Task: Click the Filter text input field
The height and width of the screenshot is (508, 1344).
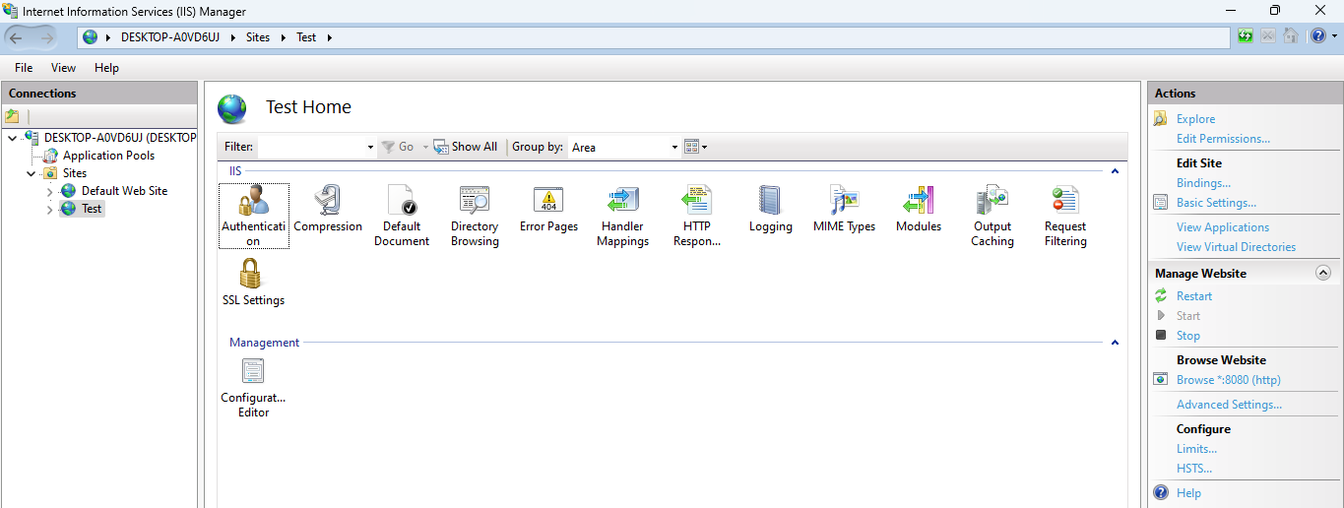Action: 311,147
